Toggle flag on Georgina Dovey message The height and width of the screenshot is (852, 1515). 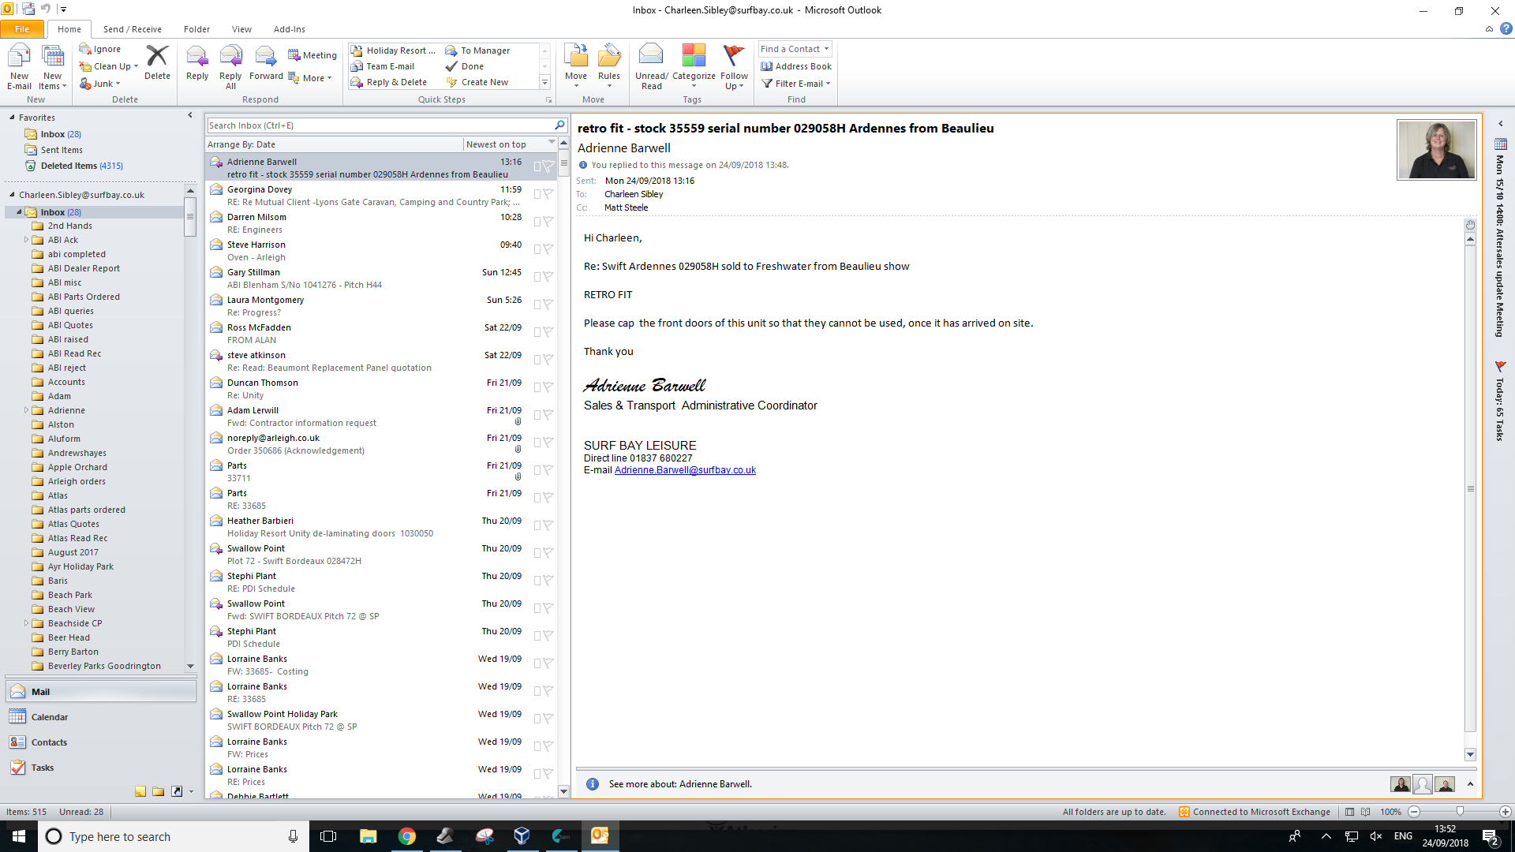(548, 194)
